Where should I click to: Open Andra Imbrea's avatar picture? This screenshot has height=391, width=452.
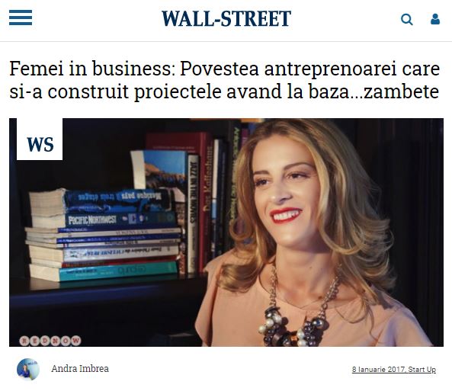point(28,369)
